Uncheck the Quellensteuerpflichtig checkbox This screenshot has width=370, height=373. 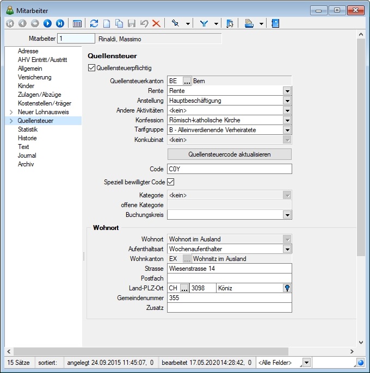pos(91,68)
